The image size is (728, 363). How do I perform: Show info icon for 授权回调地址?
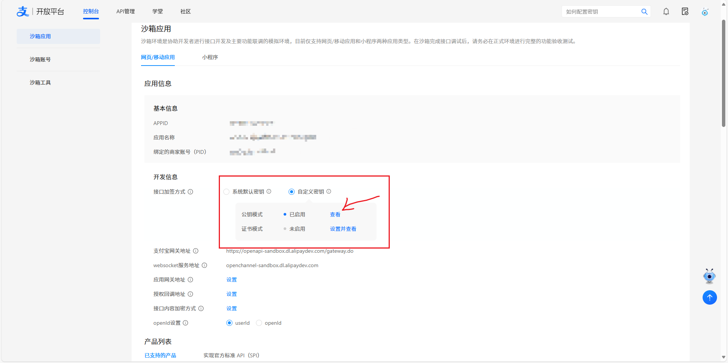[x=190, y=294]
